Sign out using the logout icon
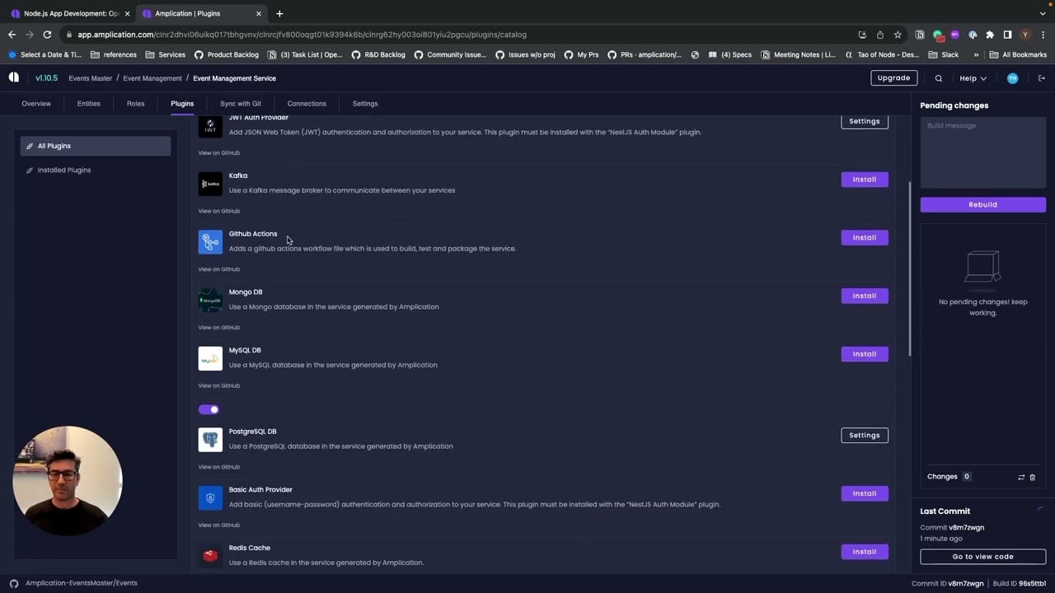 1041,77
